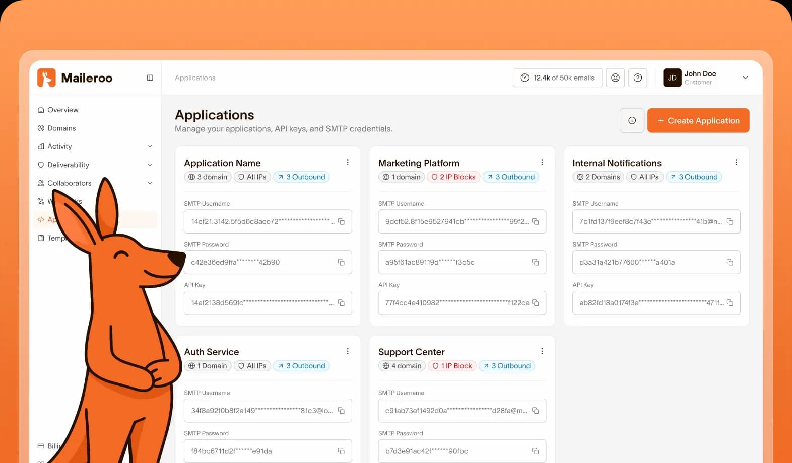This screenshot has height=463, width=792.
Task: Copy SMTP Username of Internal Notifications card
Action: point(730,221)
